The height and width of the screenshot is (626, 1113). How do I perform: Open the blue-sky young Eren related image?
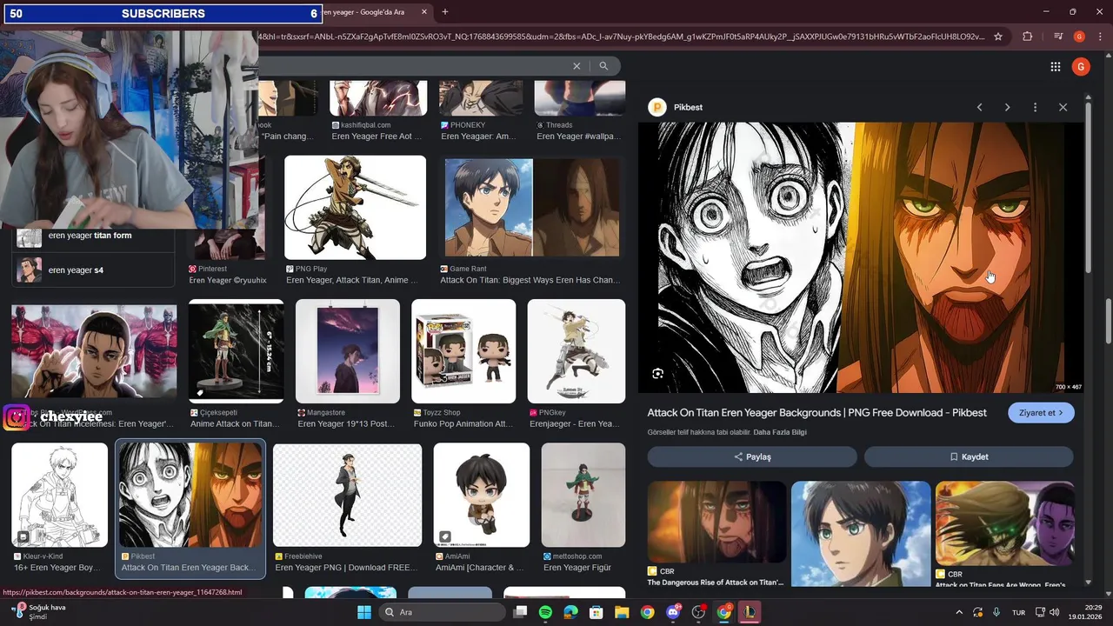pos(861,534)
